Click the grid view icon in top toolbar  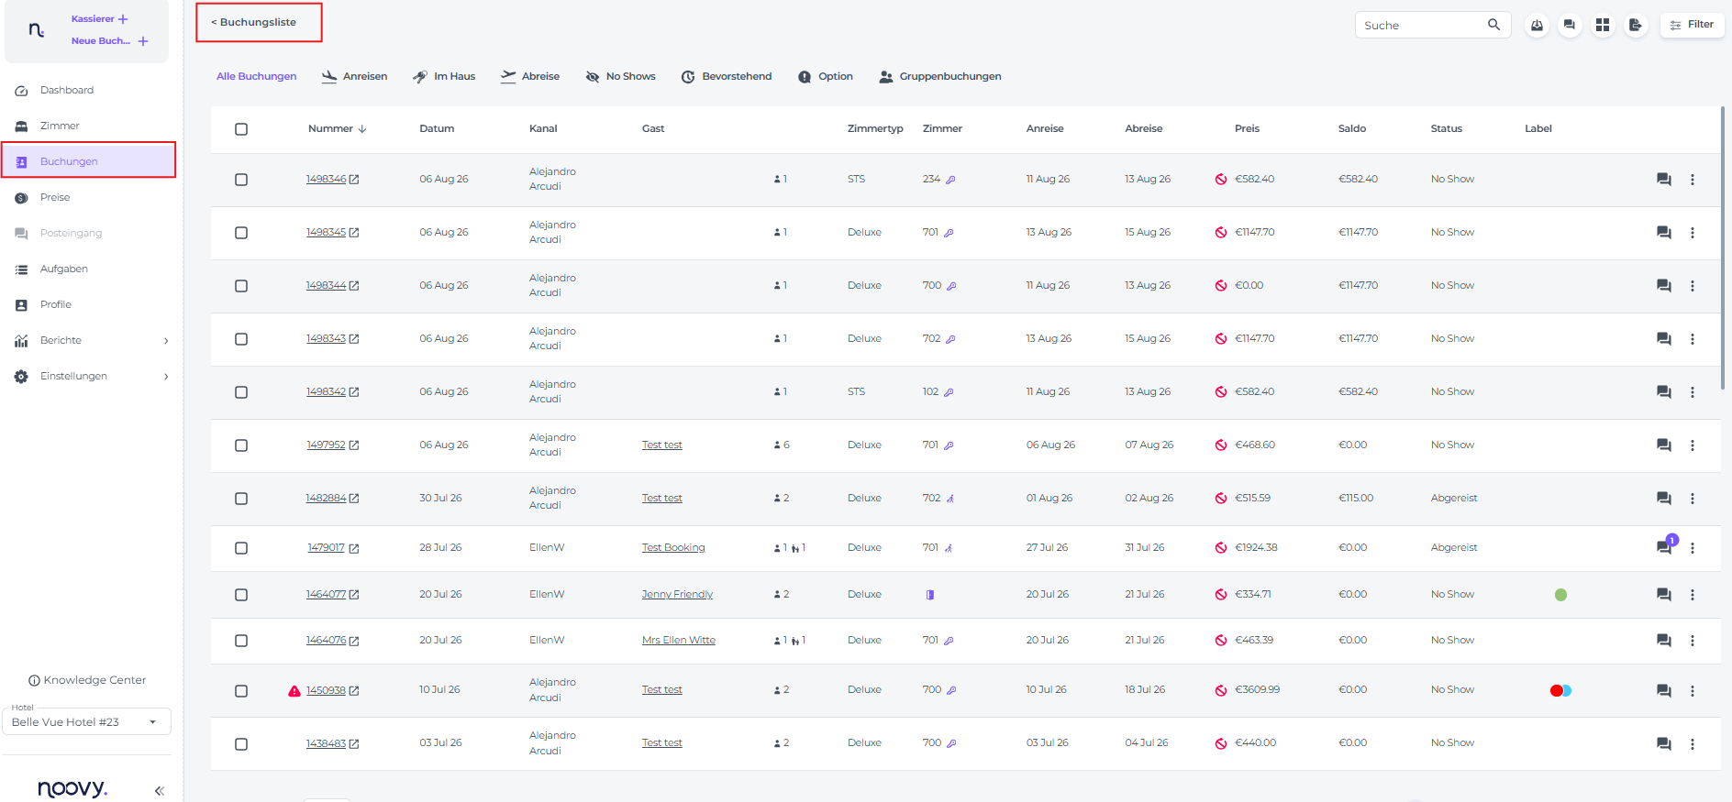pos(1603,25)
